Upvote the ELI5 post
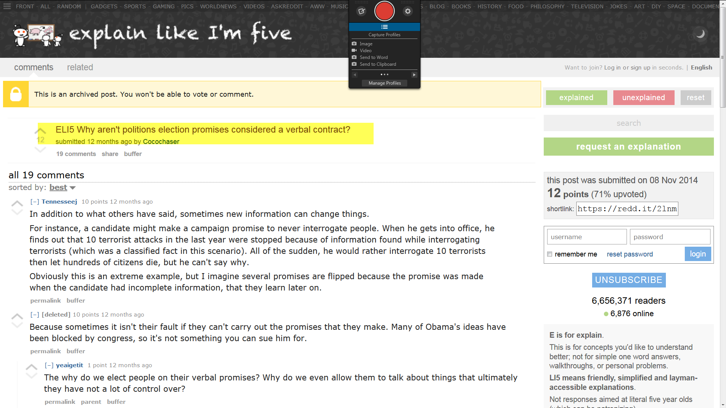Screen dimensions: 726x408 point(40,131)
